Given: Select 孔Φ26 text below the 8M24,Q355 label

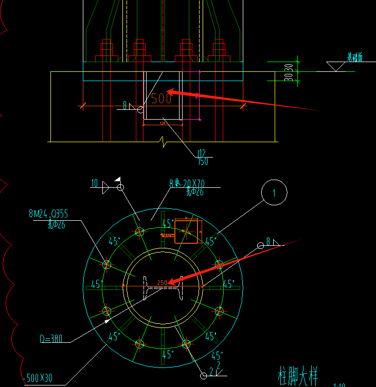Looking at the screenshot, I should click(57, 224).
